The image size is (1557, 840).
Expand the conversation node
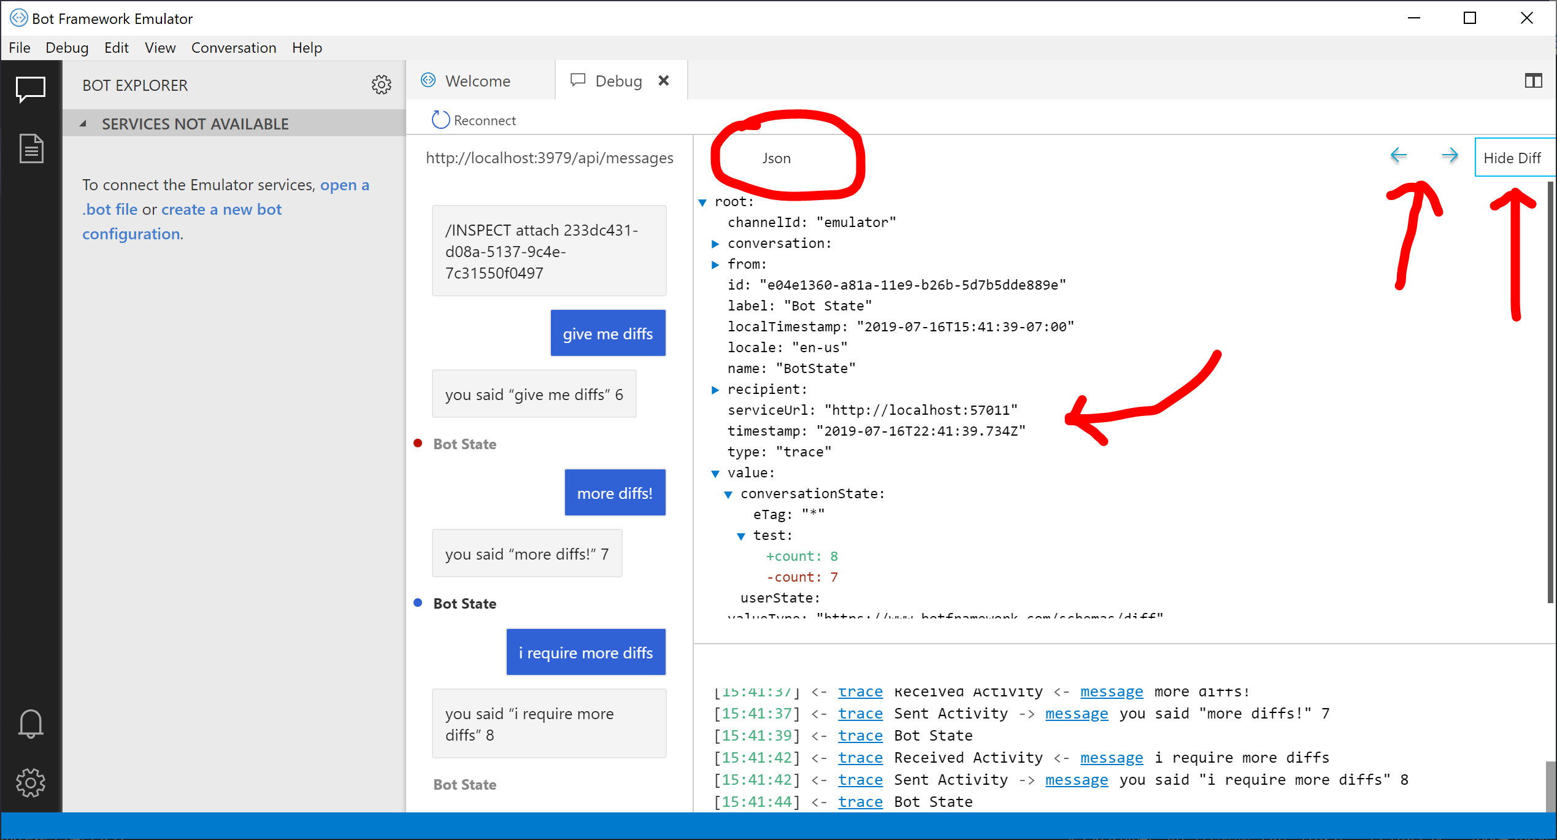[x=715, y=244]
